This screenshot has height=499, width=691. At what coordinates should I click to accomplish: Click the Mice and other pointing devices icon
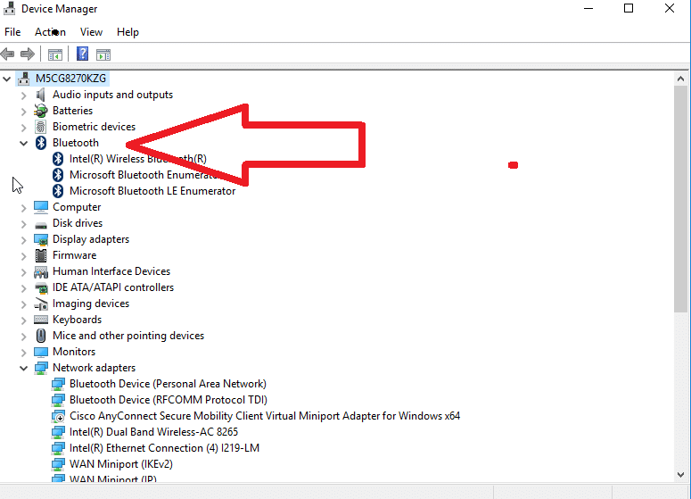[x=41, y=336]
